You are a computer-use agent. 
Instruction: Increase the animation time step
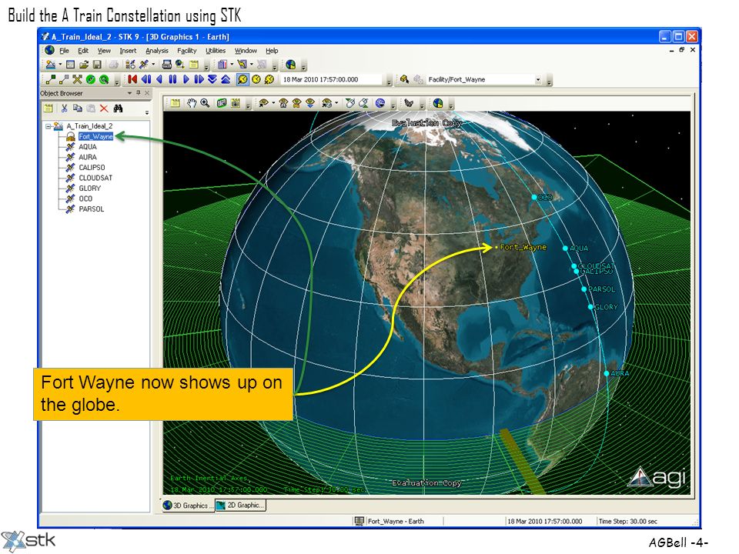[x=226, y=79]
